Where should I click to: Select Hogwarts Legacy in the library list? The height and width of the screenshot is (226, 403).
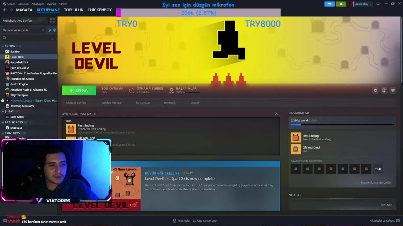pos(31,100)
